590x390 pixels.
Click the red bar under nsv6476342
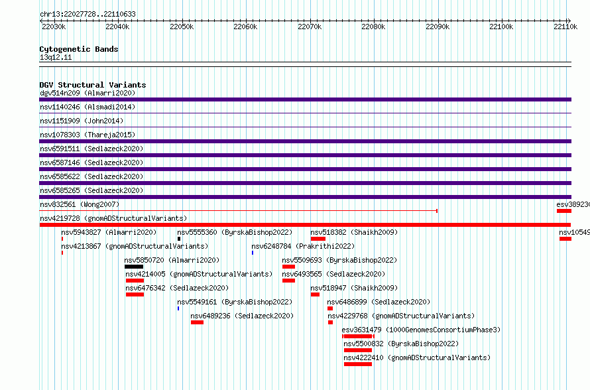tap(135, 294)
